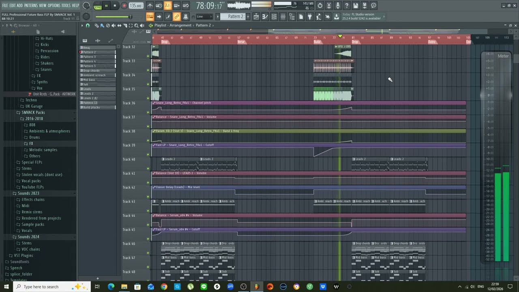Expand the 2016-2018 browser folder
519x292 pixels.
(33, 118)
